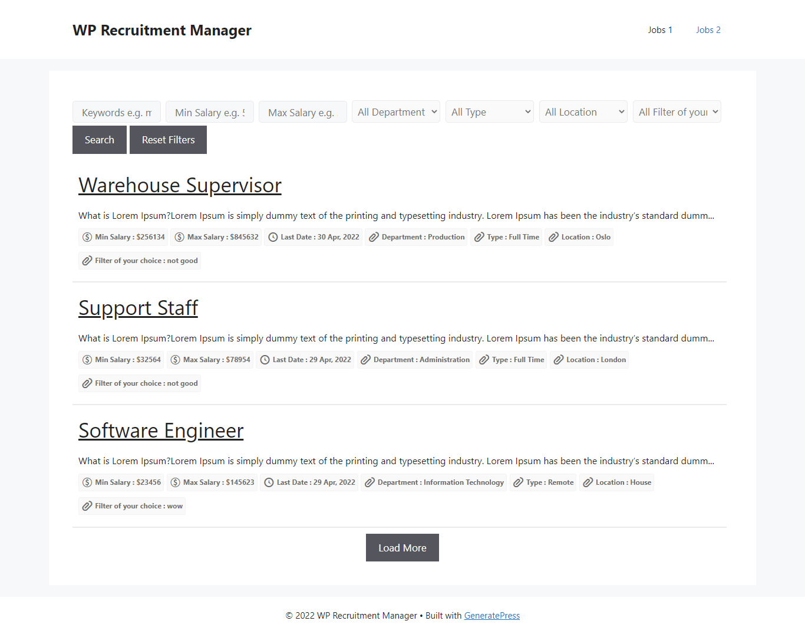
Task: Click the WP Recruitment Manager site title
Action: pyautogui.click(x=162, y=30)
